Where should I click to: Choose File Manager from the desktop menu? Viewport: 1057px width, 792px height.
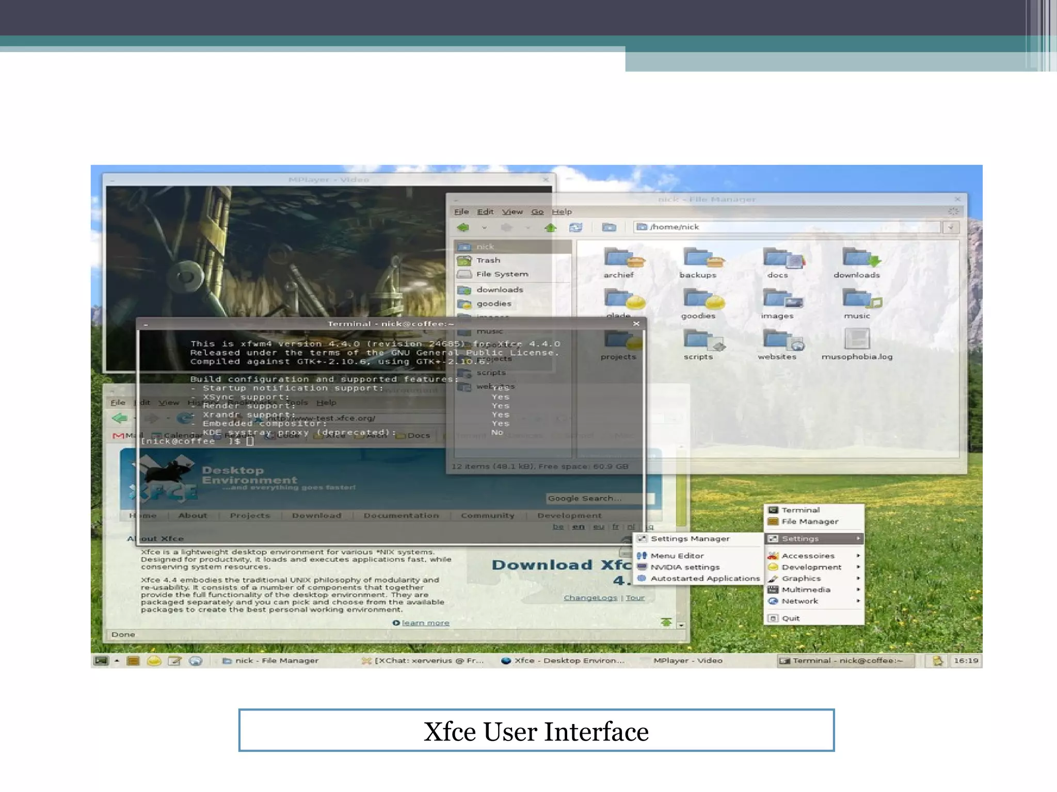pos(814,521)
